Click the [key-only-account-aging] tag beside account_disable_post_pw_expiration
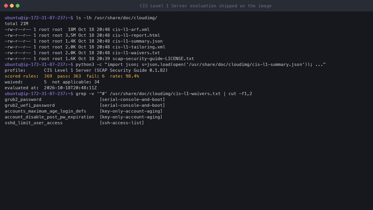The height and width of the screenshot is (210, 373). (x=131, y=117)
